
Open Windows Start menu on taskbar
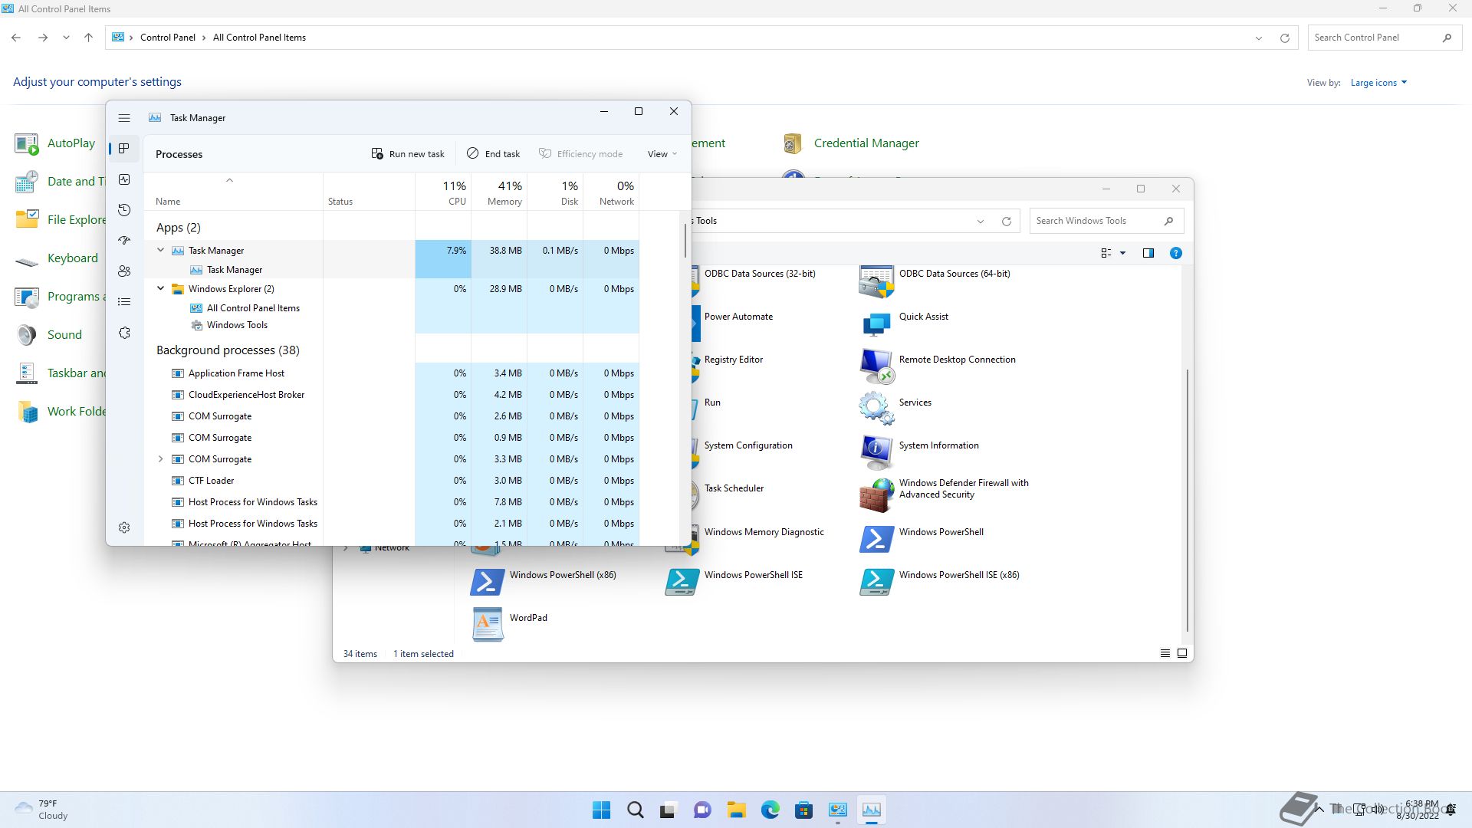pos(602,810)
